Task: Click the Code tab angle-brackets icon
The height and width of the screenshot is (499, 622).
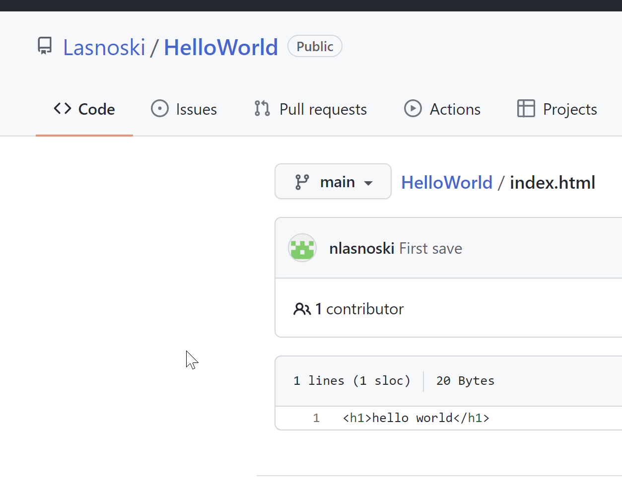Action: [63, 109]
